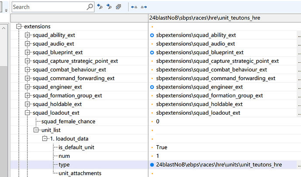Open browse button for squad_ability_ext value

pyautogui.click(x=299, y=35)
